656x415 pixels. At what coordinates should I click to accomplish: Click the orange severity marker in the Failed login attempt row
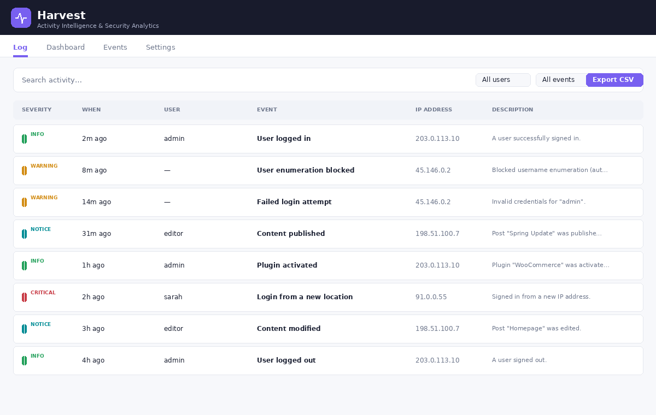coord(24,202)
